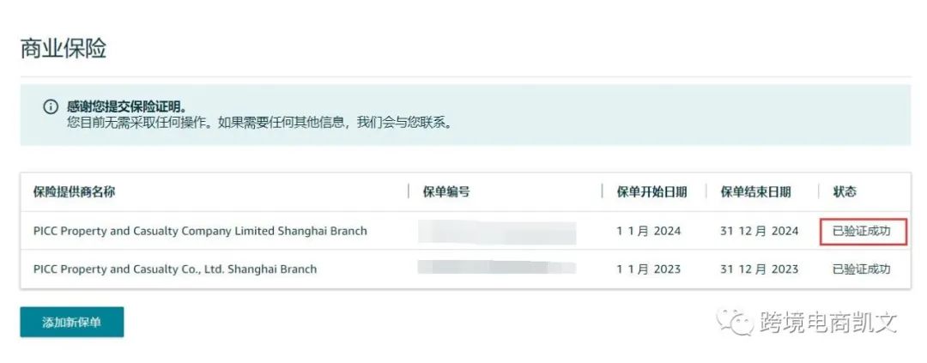Open the PICC Company Limited Shanghai Branch row
927x363 pixels.
(465, 231)
